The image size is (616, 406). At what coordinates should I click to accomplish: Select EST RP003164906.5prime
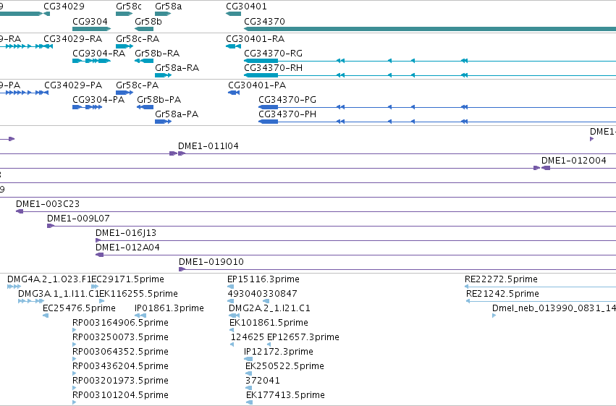click(120, 323)
